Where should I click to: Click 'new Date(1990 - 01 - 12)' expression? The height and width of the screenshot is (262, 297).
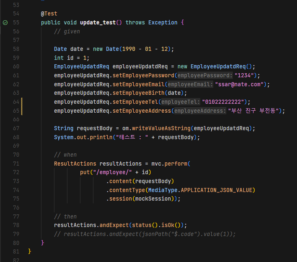tap(132, 49)
